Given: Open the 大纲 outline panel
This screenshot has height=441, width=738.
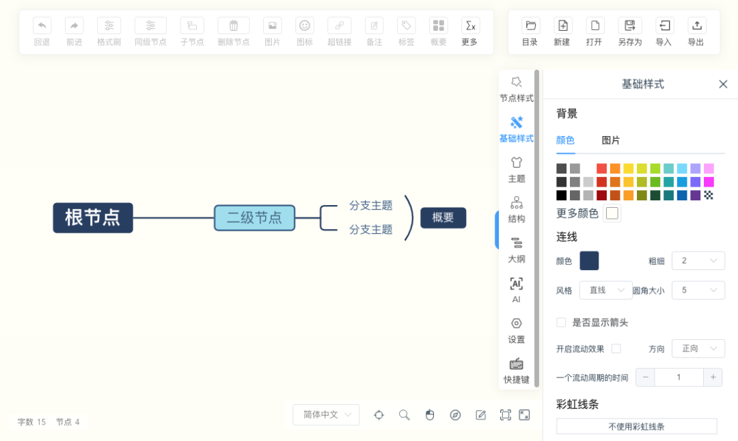Looking at the screenshot, I should [x=517, y=250].
